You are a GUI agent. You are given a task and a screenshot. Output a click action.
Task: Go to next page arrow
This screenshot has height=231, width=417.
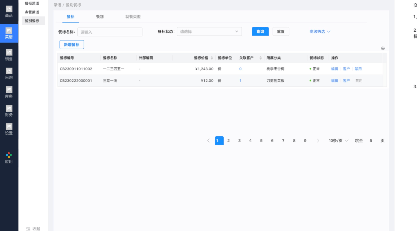click(318, 141)
